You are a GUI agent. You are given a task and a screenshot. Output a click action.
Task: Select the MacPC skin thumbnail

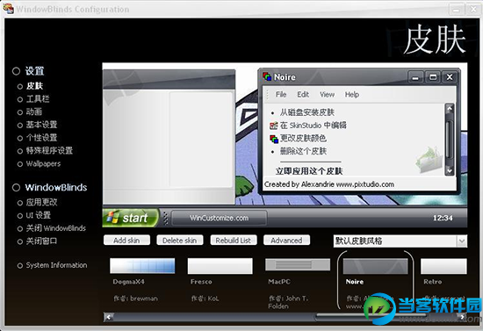coord(298,265)
